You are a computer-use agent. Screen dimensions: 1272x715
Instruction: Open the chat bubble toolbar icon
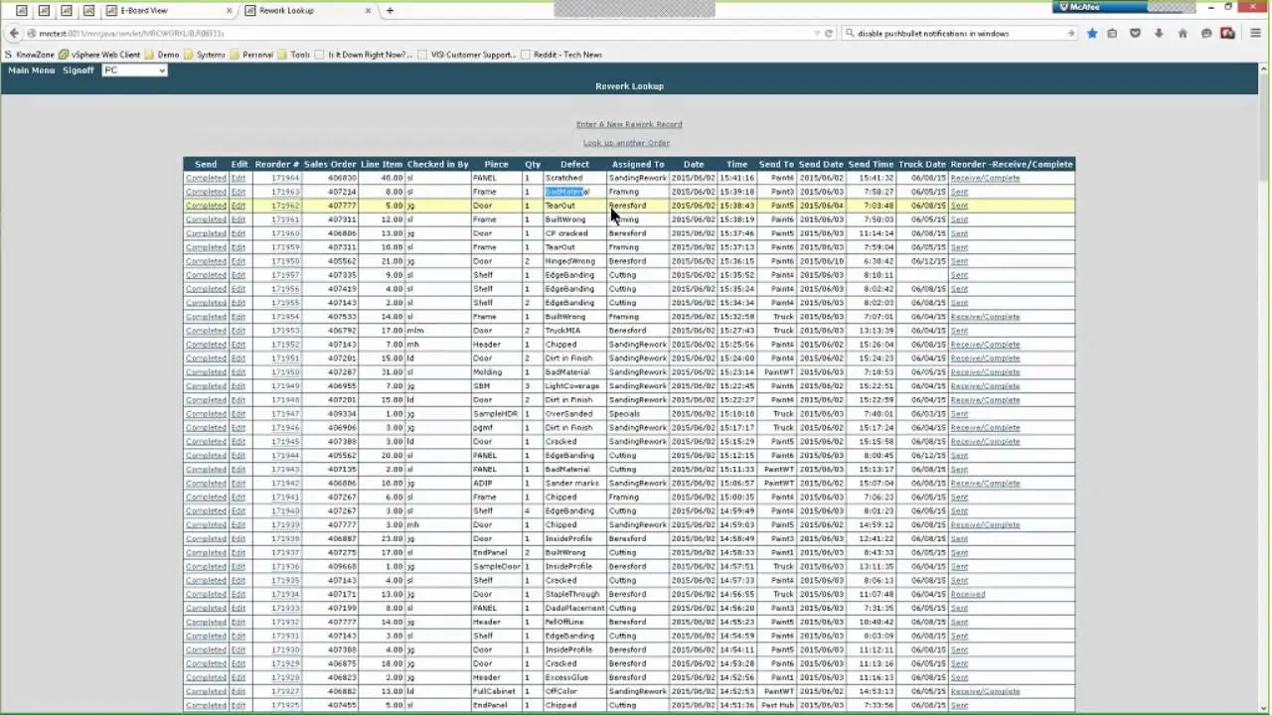point(1206,33)
